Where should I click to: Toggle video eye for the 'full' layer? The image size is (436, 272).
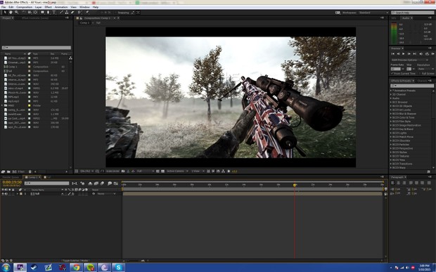click(x=3, y=194)
